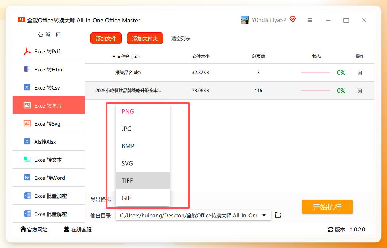This screenshot has width=387, height=248.
Task: Click the Excel批量加密 sheet icon
Action: tap(27, 196)
